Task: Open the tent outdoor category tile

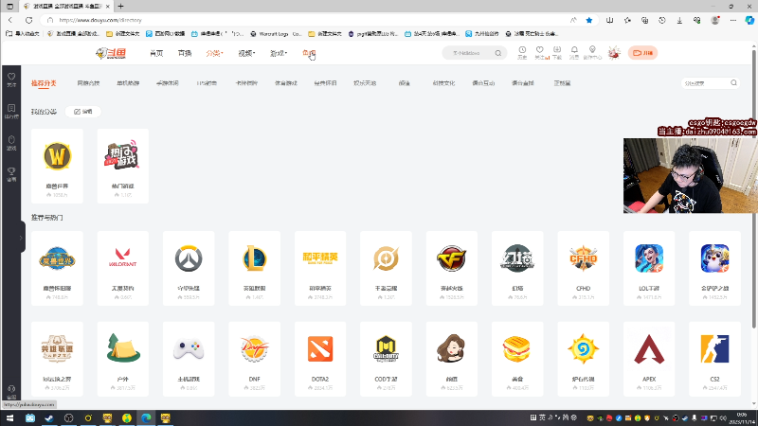Action: [x=123, y=359]
